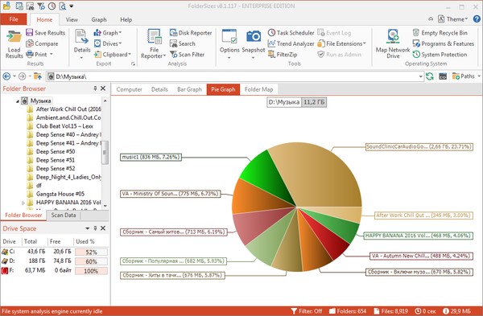Pin the Folder Browser panel
483x316 pixels.
pyautogui.click(x=95, y=88)
